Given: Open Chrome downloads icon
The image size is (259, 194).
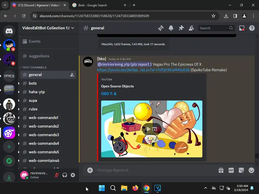Looking at the screenshot, I should 226,16.
